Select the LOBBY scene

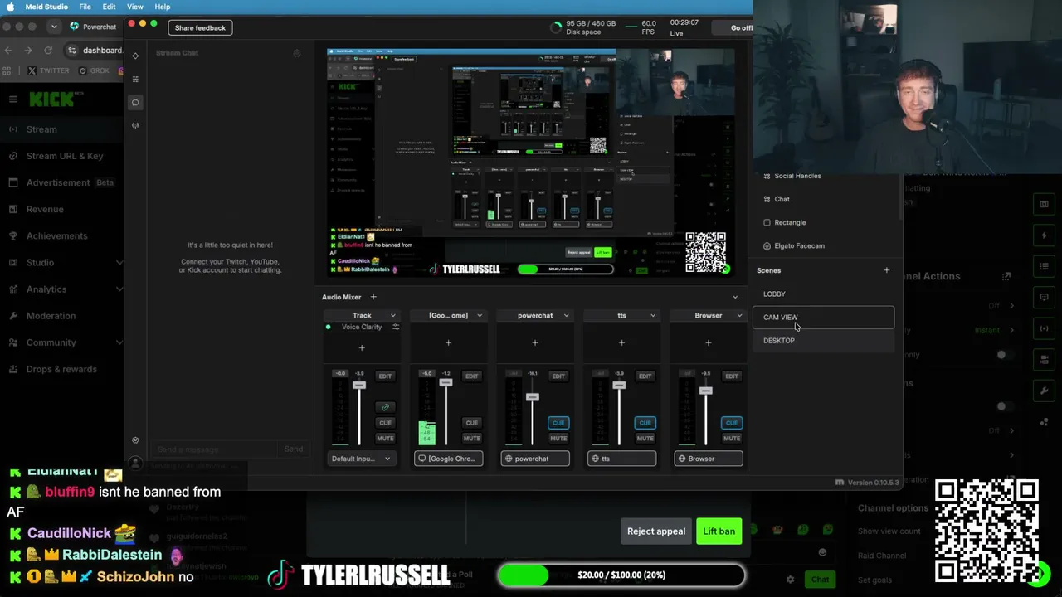tap(823, 294)
